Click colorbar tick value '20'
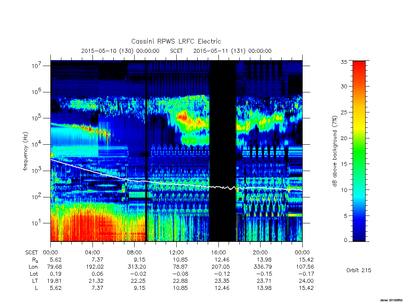Screen dimensions: 403x302 tap(344, 138)
